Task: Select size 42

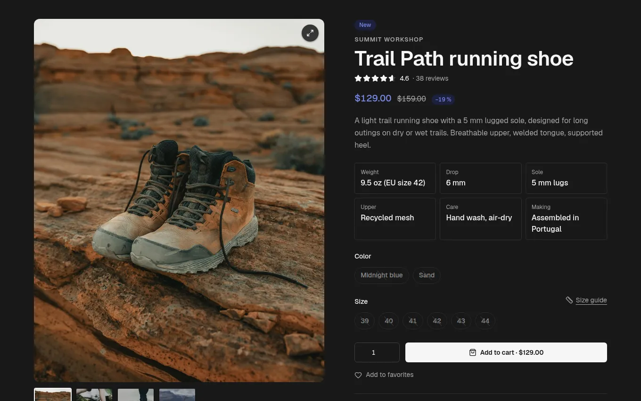Action: [437, 321]
